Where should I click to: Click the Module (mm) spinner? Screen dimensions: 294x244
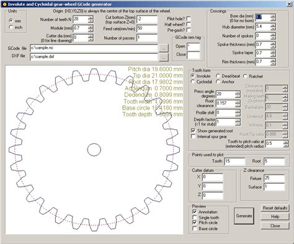(x=91, y=28)
